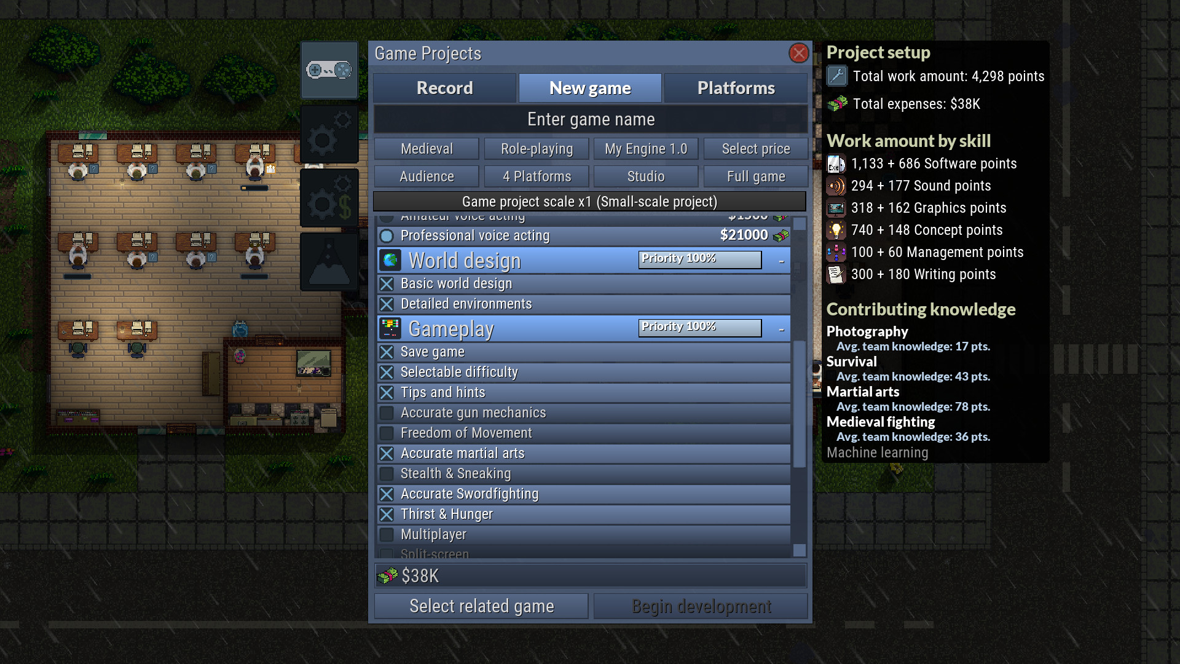Click the Management points skill icon
Screen dimensions: 1180x664
[x=837, y=252]
